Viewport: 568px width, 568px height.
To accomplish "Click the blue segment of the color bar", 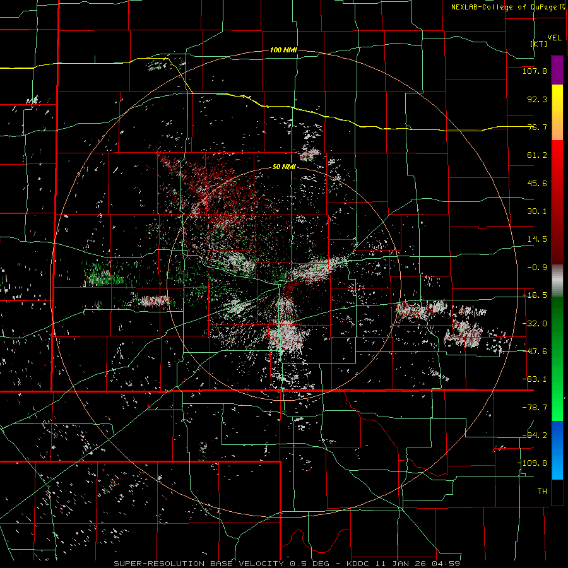I will (557, 450).
